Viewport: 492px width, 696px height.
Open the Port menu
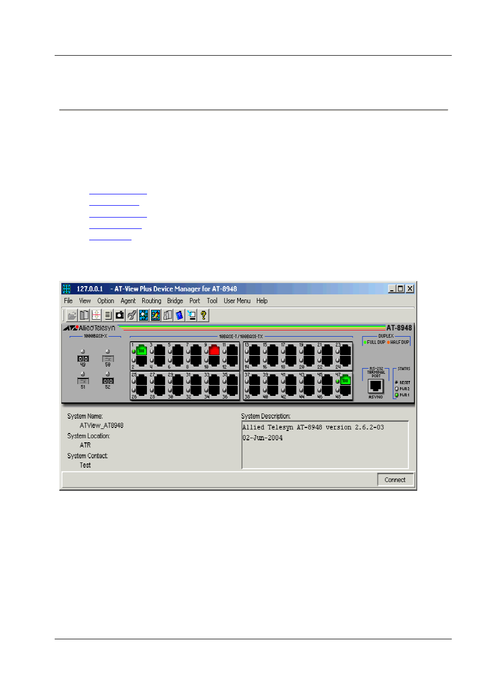point(194,301)
